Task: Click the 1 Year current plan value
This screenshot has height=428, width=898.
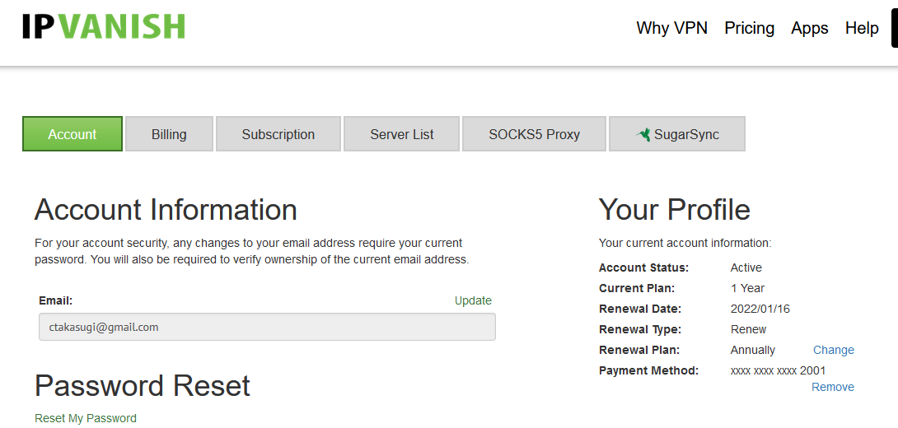Action: click(747, 288)
